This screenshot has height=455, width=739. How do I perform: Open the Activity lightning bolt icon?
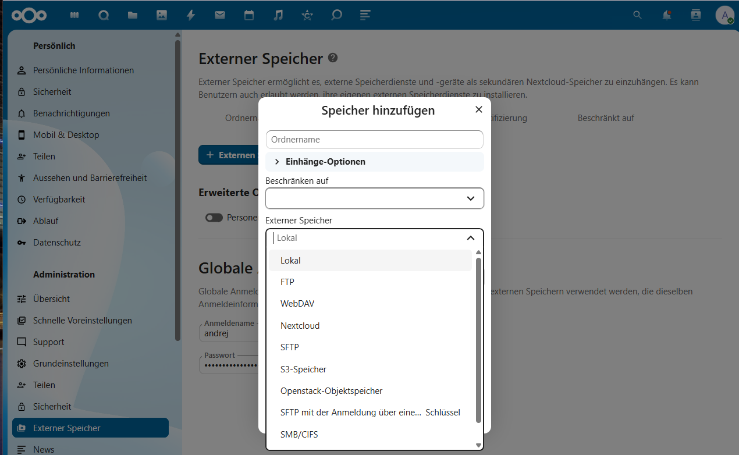point(191,16)
